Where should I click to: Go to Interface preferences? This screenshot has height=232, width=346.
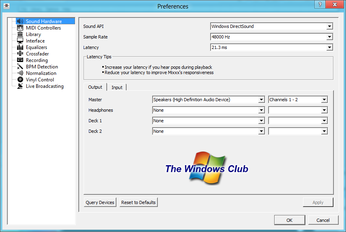click(35, 41)
